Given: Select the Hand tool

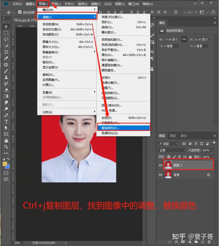Looking at the screenshot, I should pyautogui.click(x=6, y=141).
